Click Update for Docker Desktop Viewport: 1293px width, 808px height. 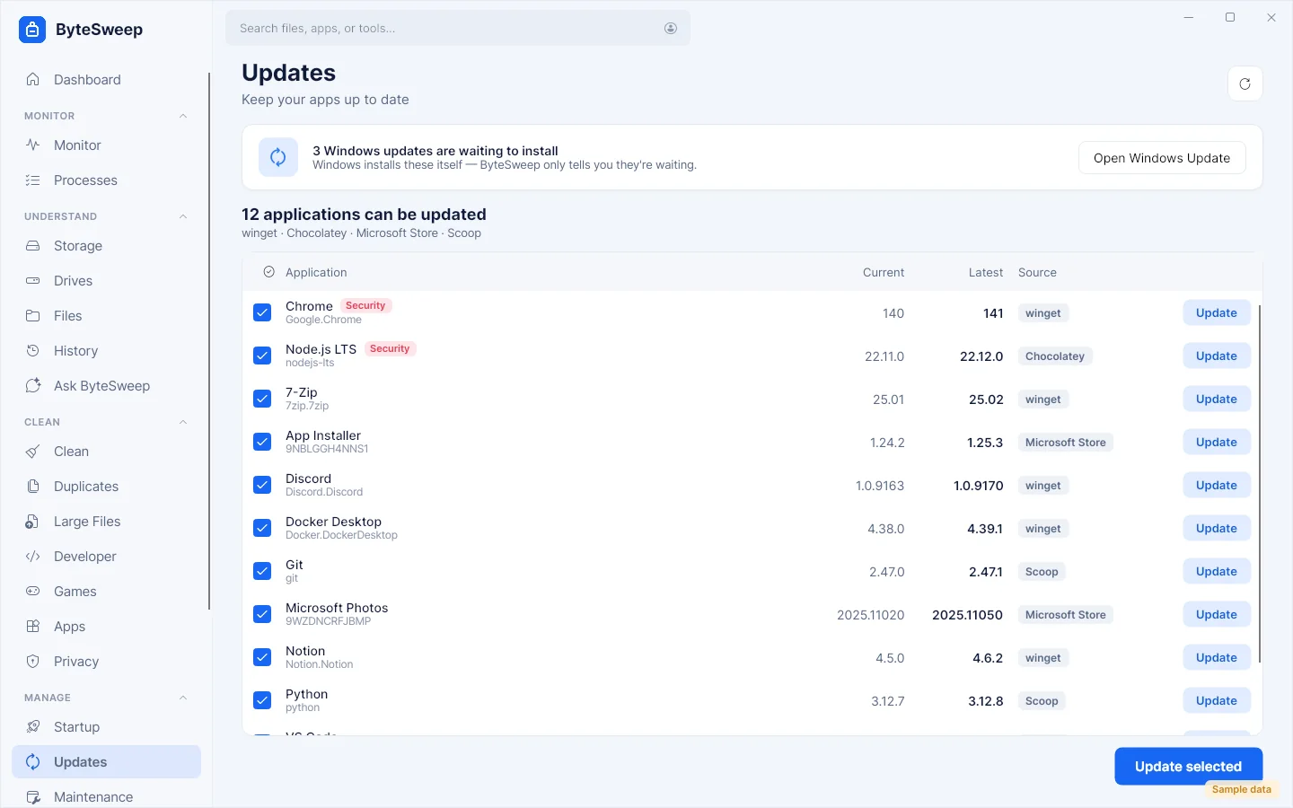click(x=1217, y=528)
